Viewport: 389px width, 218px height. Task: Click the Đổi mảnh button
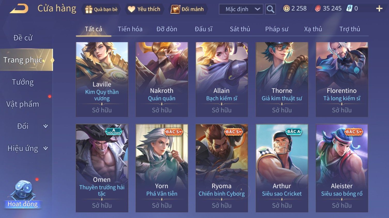point(188,9)
